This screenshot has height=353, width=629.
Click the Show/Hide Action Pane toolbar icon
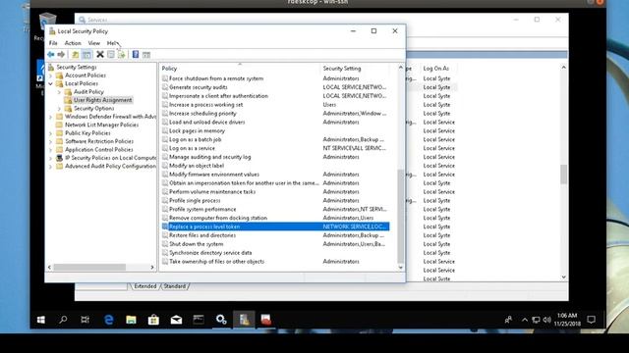[x=146, y=55]
